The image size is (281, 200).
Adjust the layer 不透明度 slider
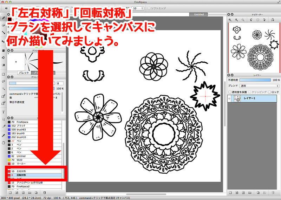click(255, 80)
